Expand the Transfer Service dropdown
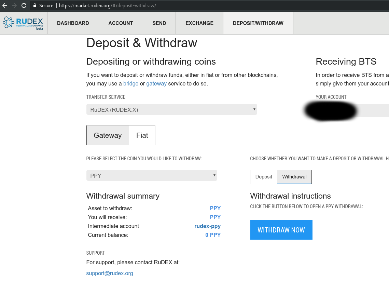Screen dimensions: 389x281 (x=172, y=109)
